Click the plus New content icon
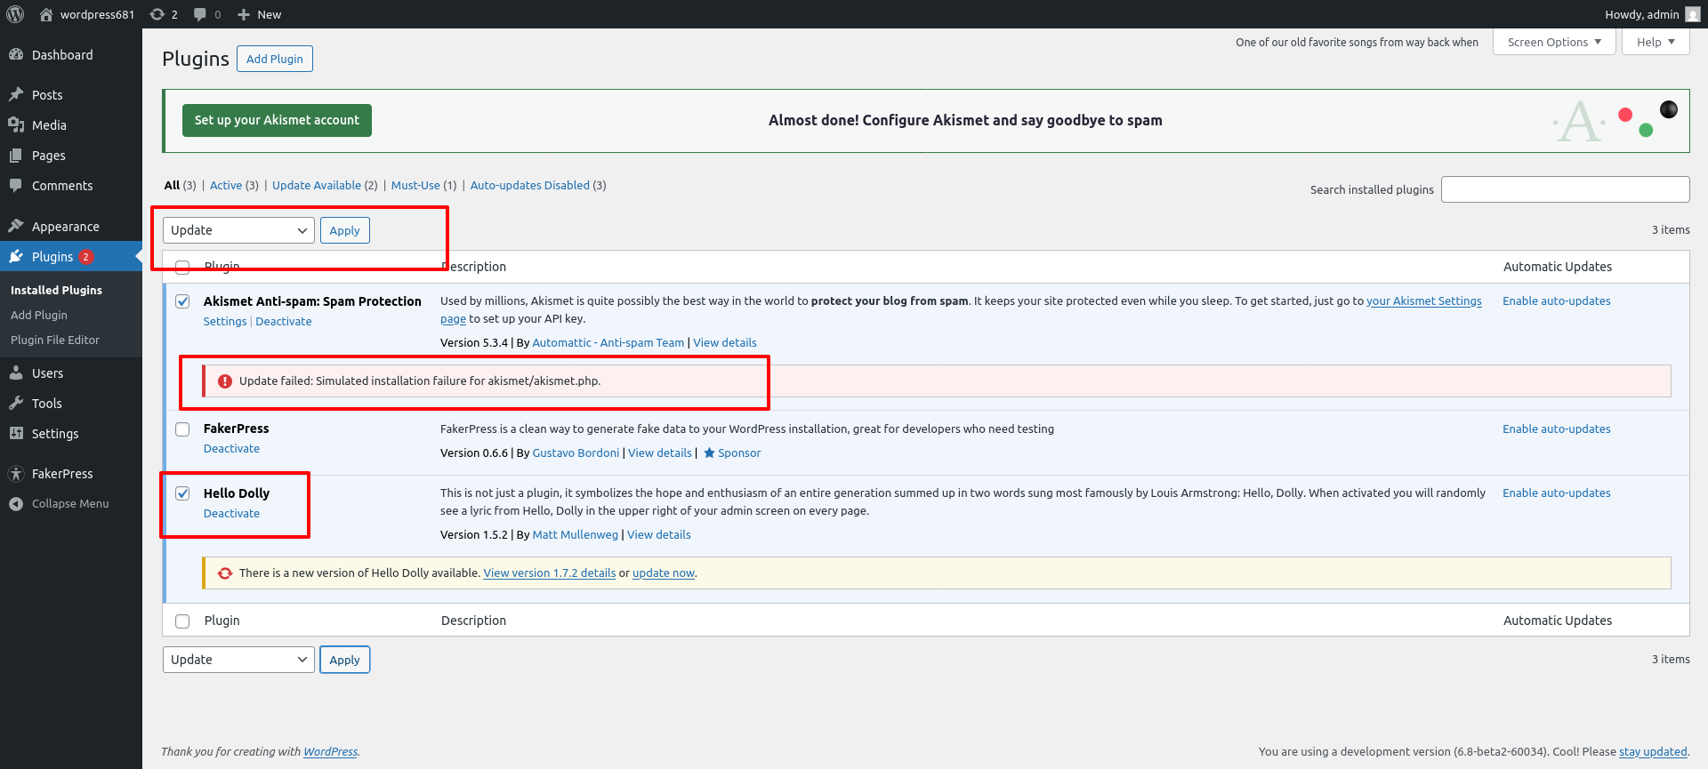 244,14
